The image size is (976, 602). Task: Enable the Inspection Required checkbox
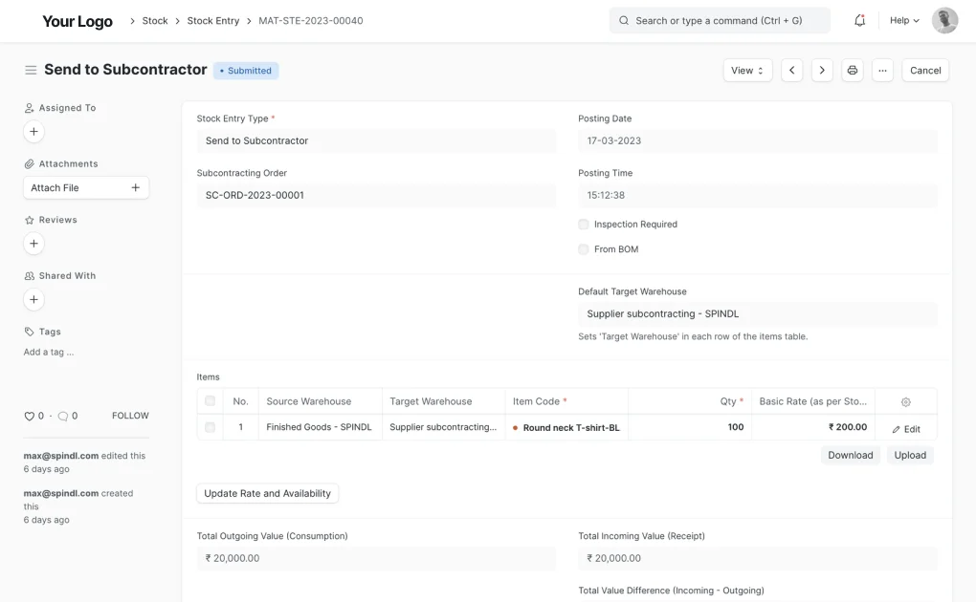[x=583, y=224]
